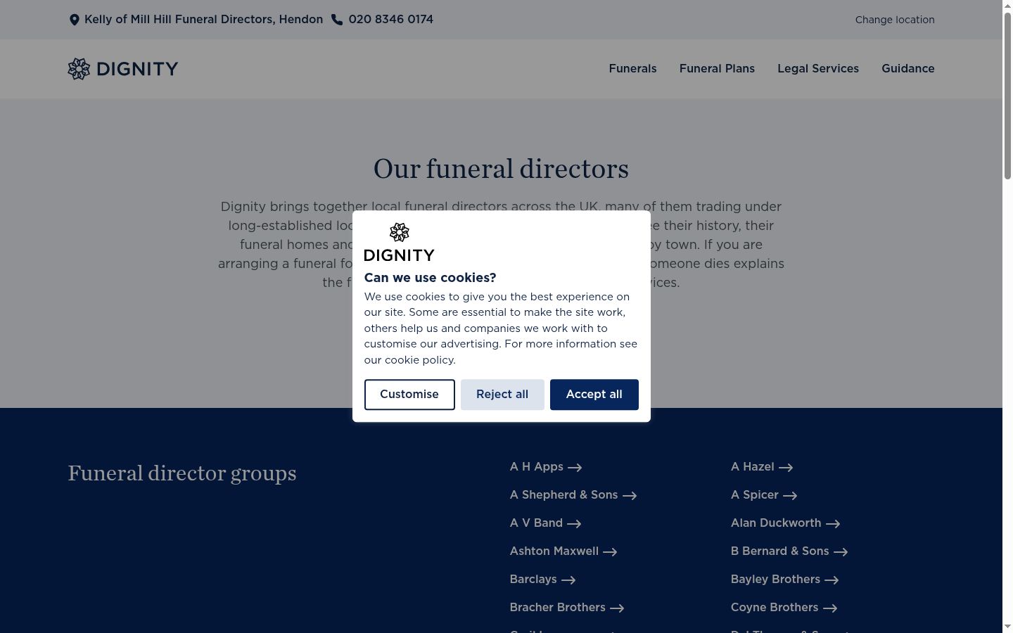Click the arrow beside A Shepherd & Sons
This screenshot has width=1013, height=633.
coord(630,496)
